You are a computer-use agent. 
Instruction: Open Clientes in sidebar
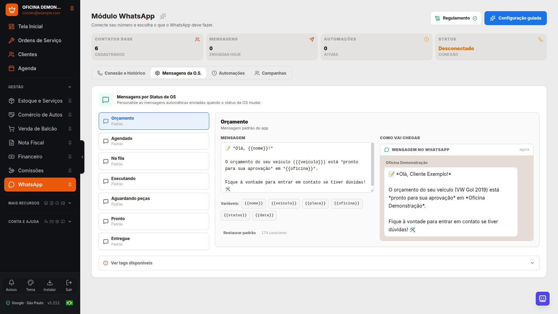click(x=40, y=54)
